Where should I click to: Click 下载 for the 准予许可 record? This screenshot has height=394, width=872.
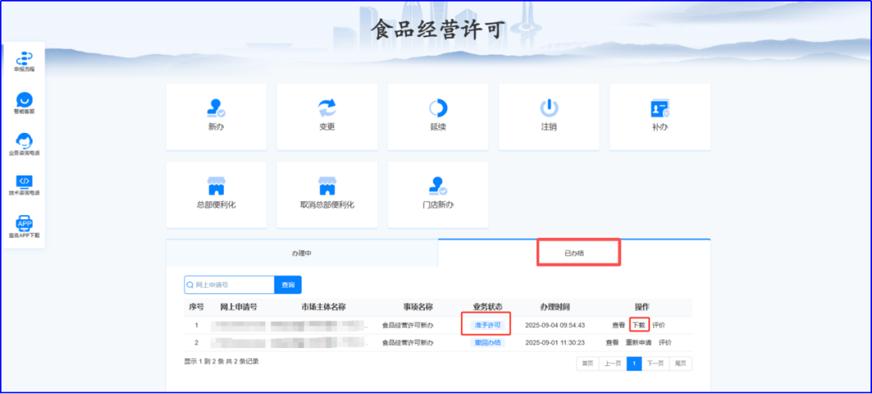point(639,326)
